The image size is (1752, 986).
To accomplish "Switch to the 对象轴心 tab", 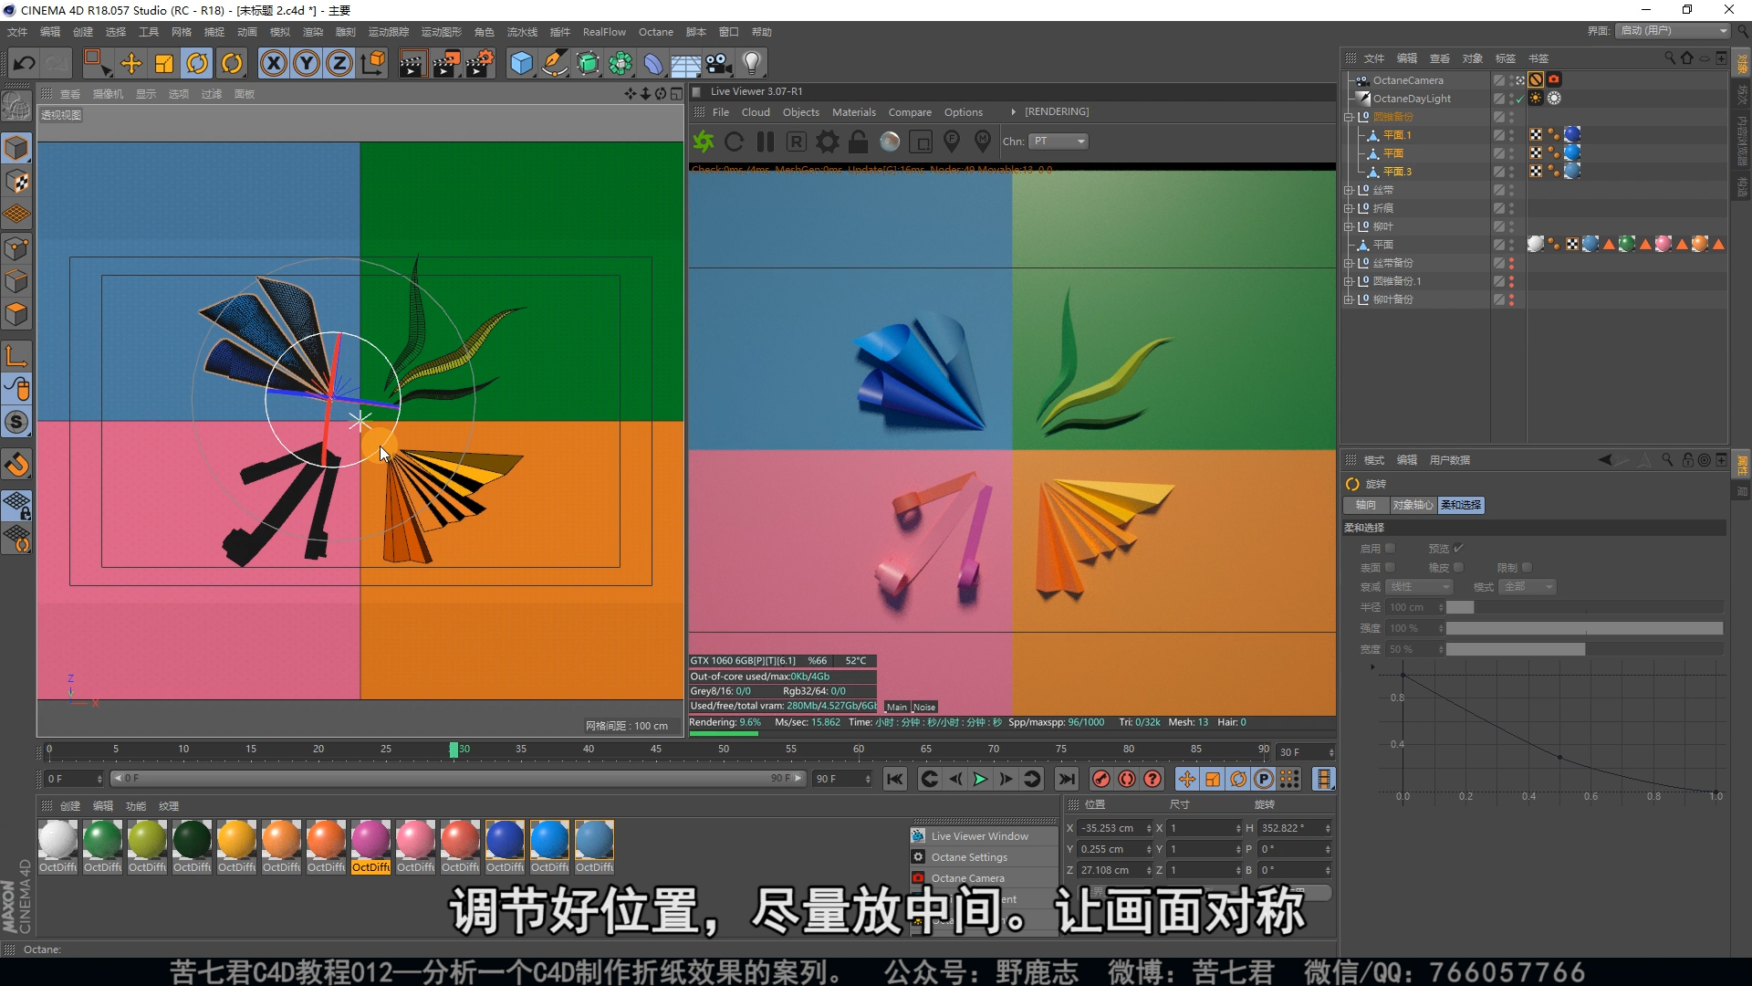I will (1413, 505).
